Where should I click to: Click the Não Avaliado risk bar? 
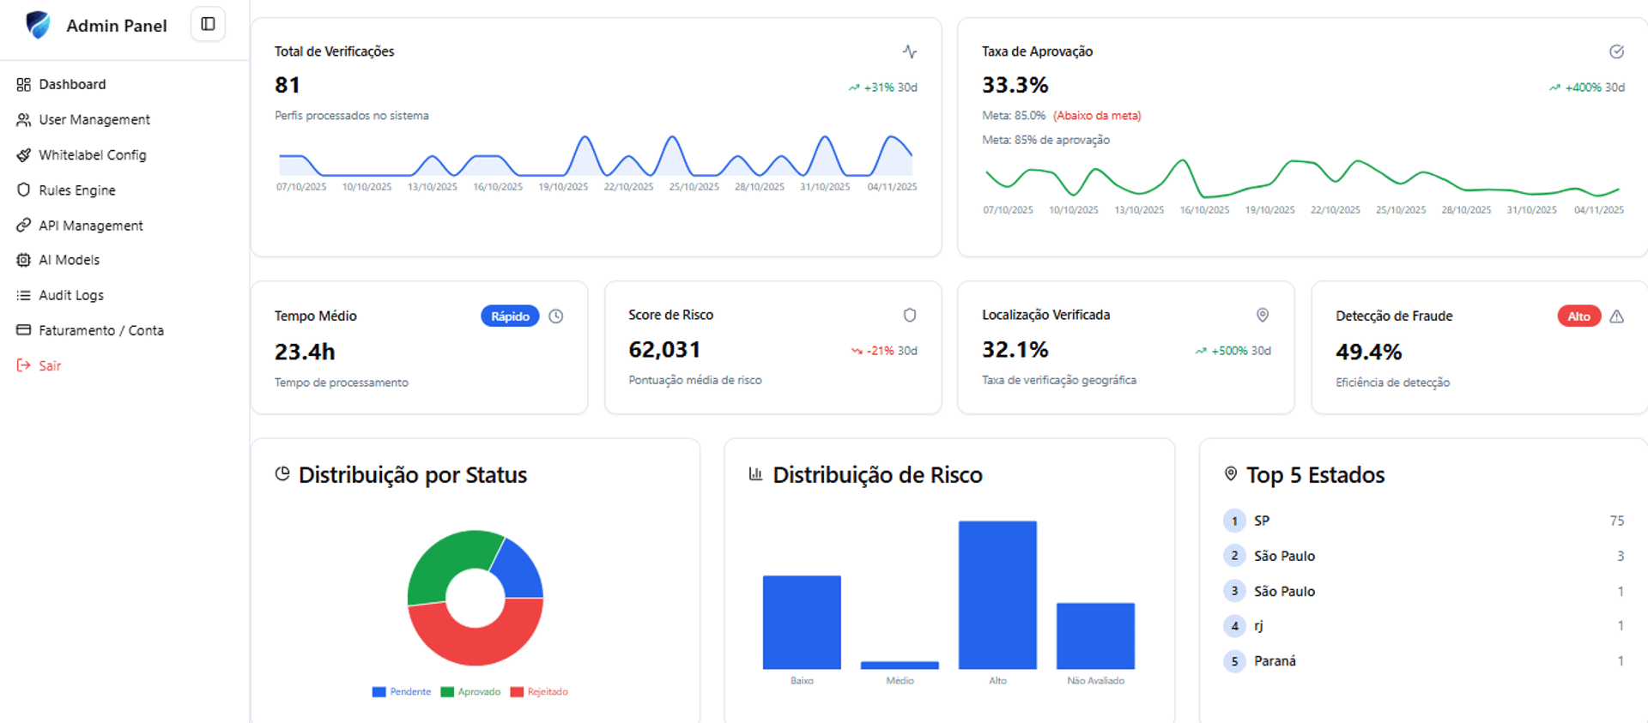[x=1095, y=636]
